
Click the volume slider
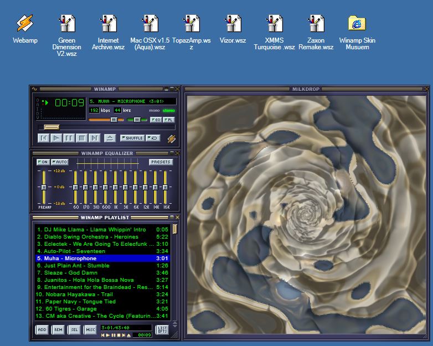coord(106,120)
